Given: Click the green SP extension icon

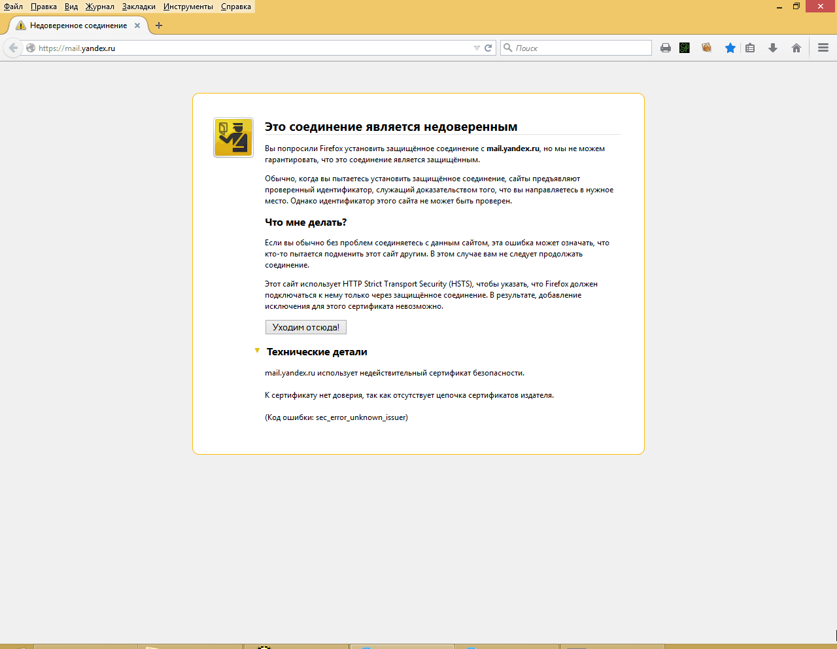Looking at the screenshot, I should [684, 48].
